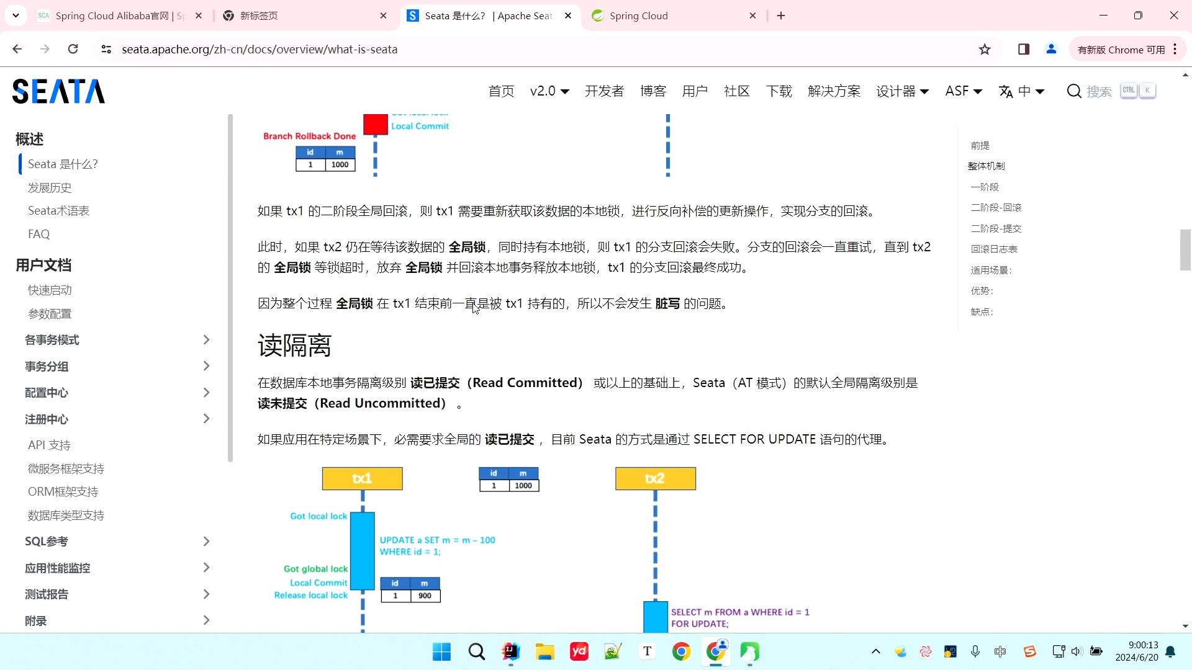Expand the 测试报告 sidebar section
This screenshot has height=670, width=1192.
(x=207, y=594)
